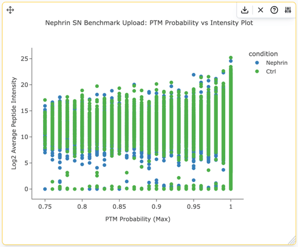Click the 0.9 x-axis tick label
This screenshot has height=247, width=298.
tap(157, 206)
